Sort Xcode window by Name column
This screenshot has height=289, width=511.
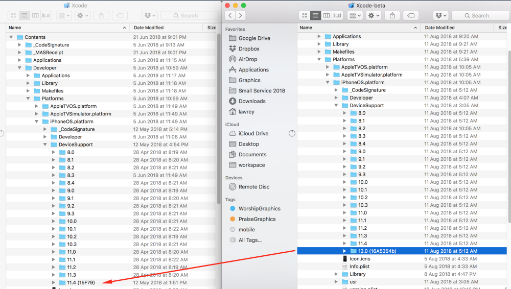[x=67, y=28]
